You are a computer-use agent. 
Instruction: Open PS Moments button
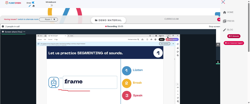point(234,36)
